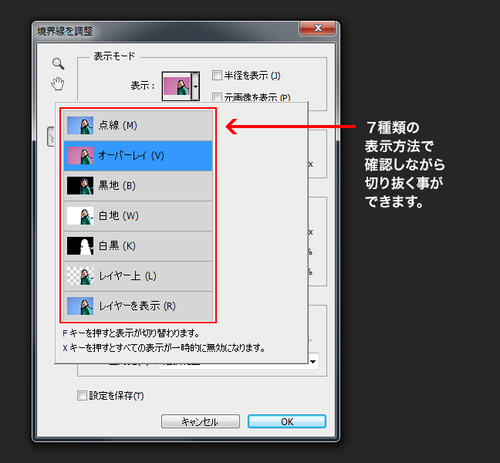The image size is (500, 463).
Task: Choose レイヤーを表示 (R) view mode
Action: 137,306
